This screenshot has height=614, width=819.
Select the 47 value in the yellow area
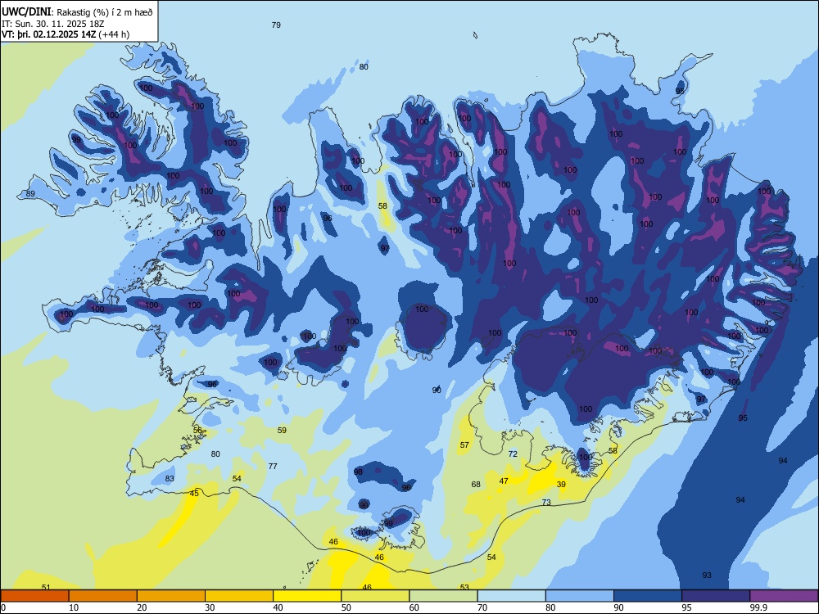(504, 481)
